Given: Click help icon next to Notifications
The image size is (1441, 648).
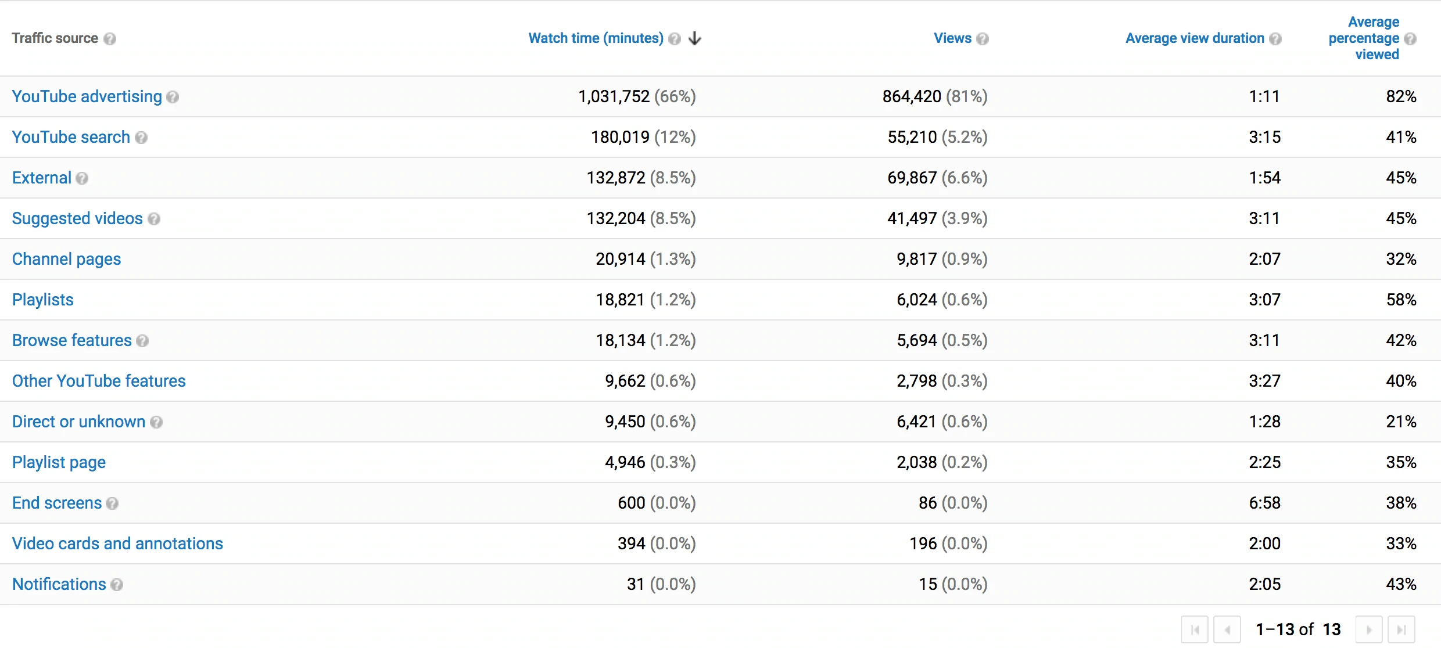Looking at the screenshot, I should pyautogui.click(x=117, y=585).
